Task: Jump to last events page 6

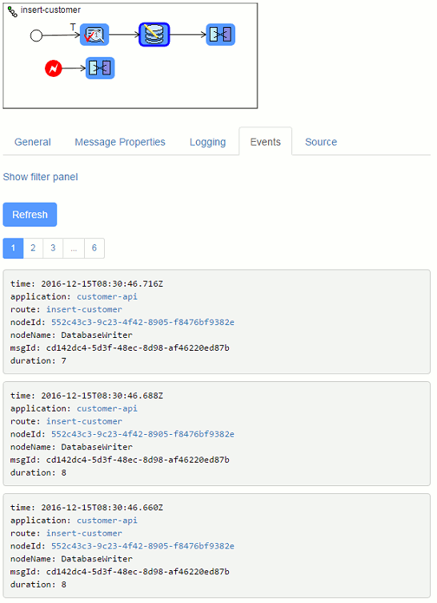Action: pyautogui.click(x=94, y=248)
